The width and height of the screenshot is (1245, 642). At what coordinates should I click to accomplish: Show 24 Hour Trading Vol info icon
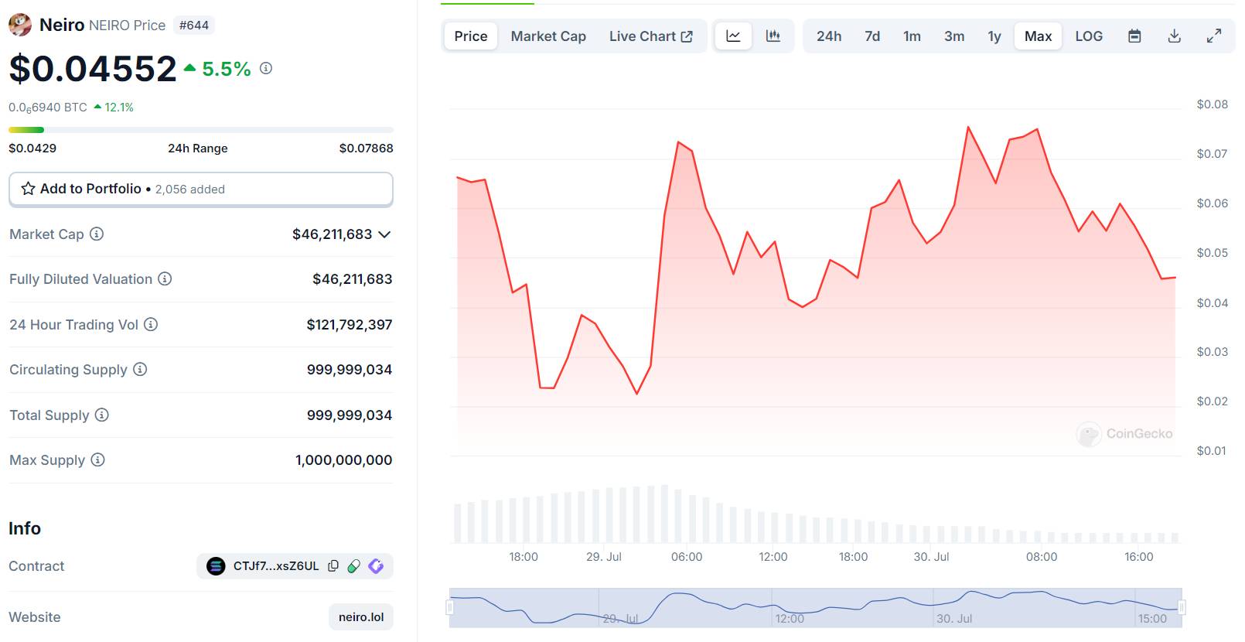pos(151,324)
